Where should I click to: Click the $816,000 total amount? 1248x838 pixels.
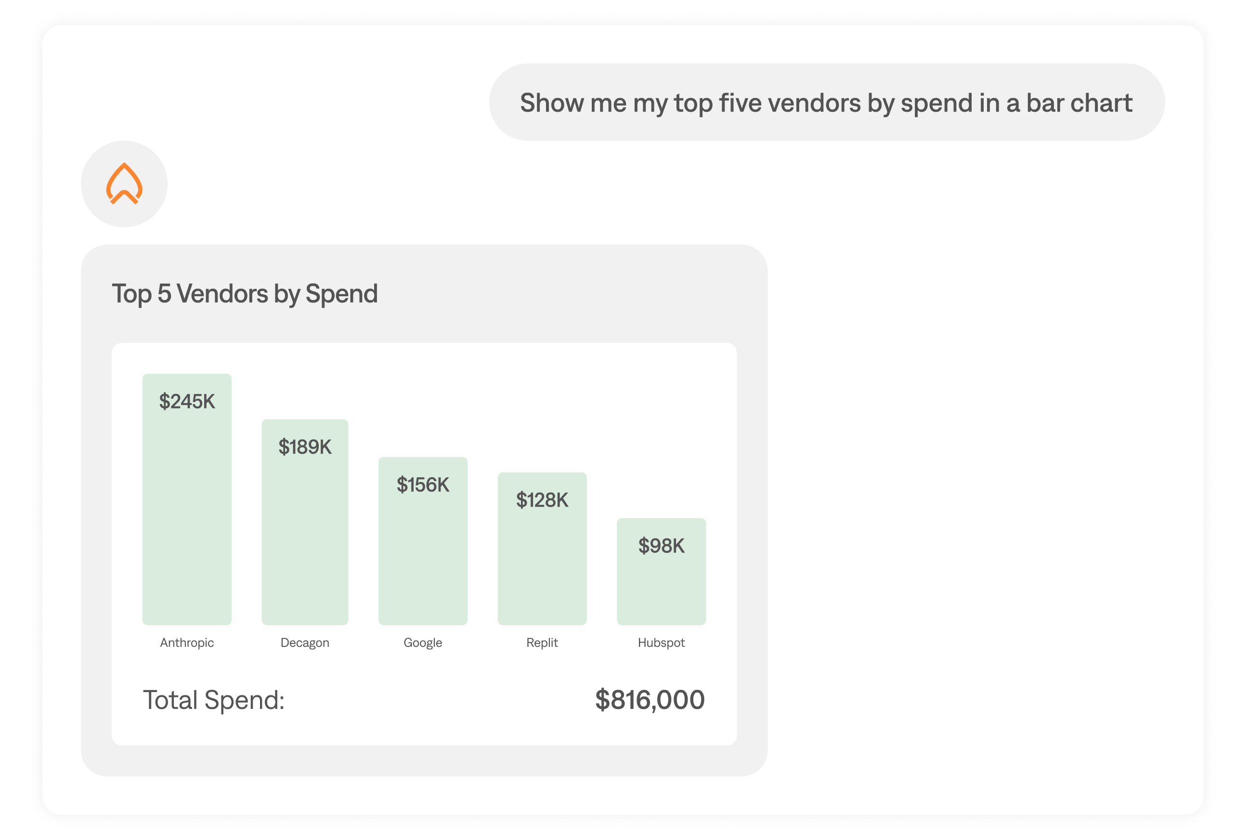coord(650,700)
